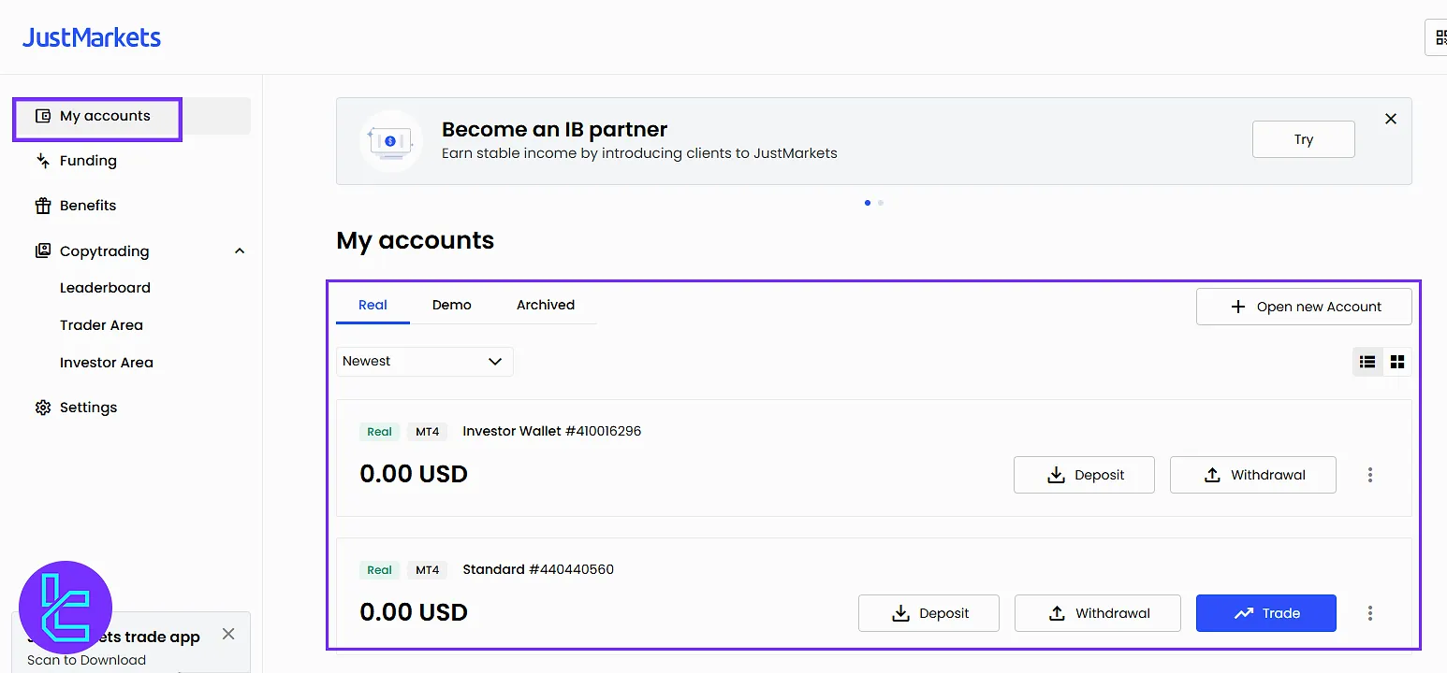Select first banner carousel dot
Image resolution: width=1447 pixels, height=673 pixels.
click(x=868, y=203)
